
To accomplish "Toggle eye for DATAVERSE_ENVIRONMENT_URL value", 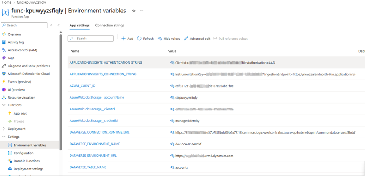I will 172,156.
